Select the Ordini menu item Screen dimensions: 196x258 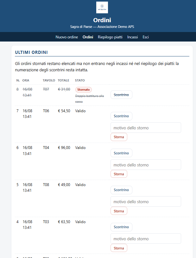pos(88,37)
